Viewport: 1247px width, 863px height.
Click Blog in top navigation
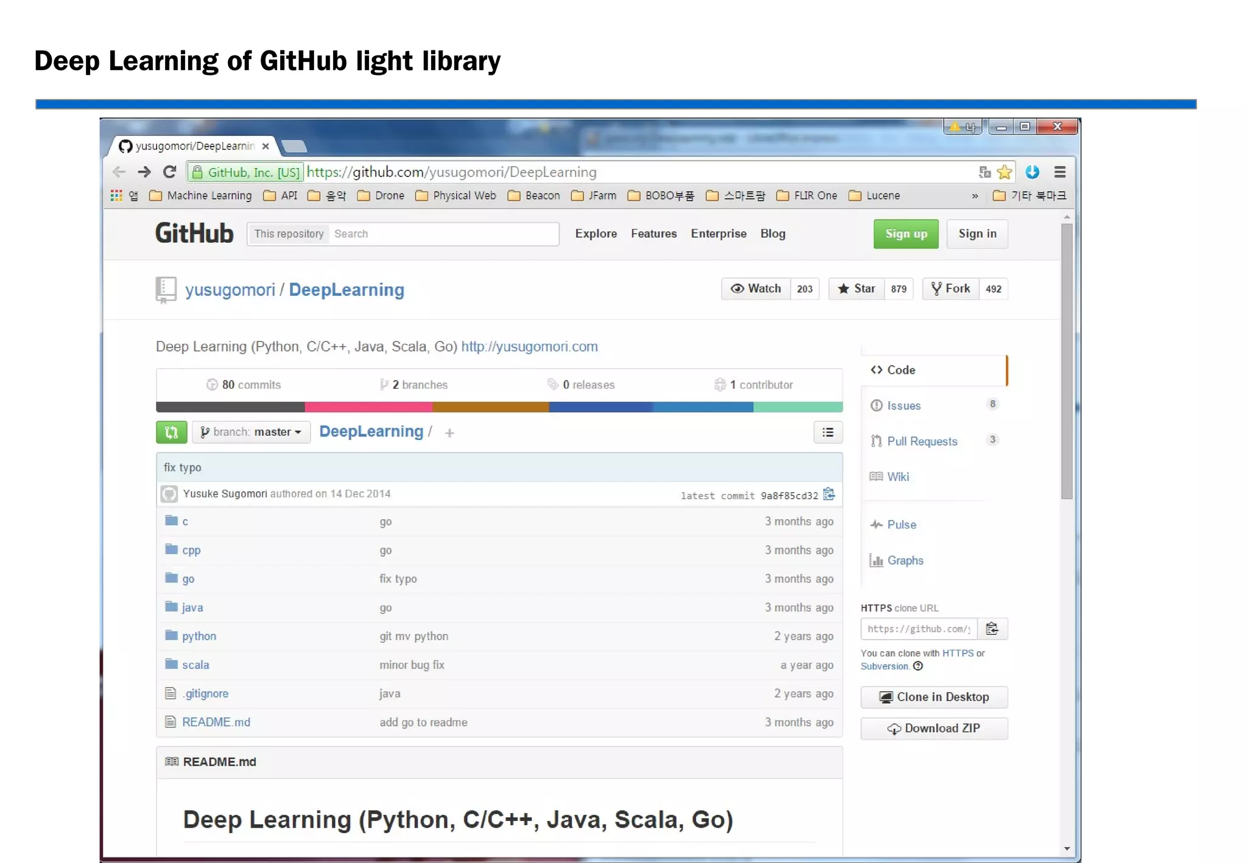773,234
